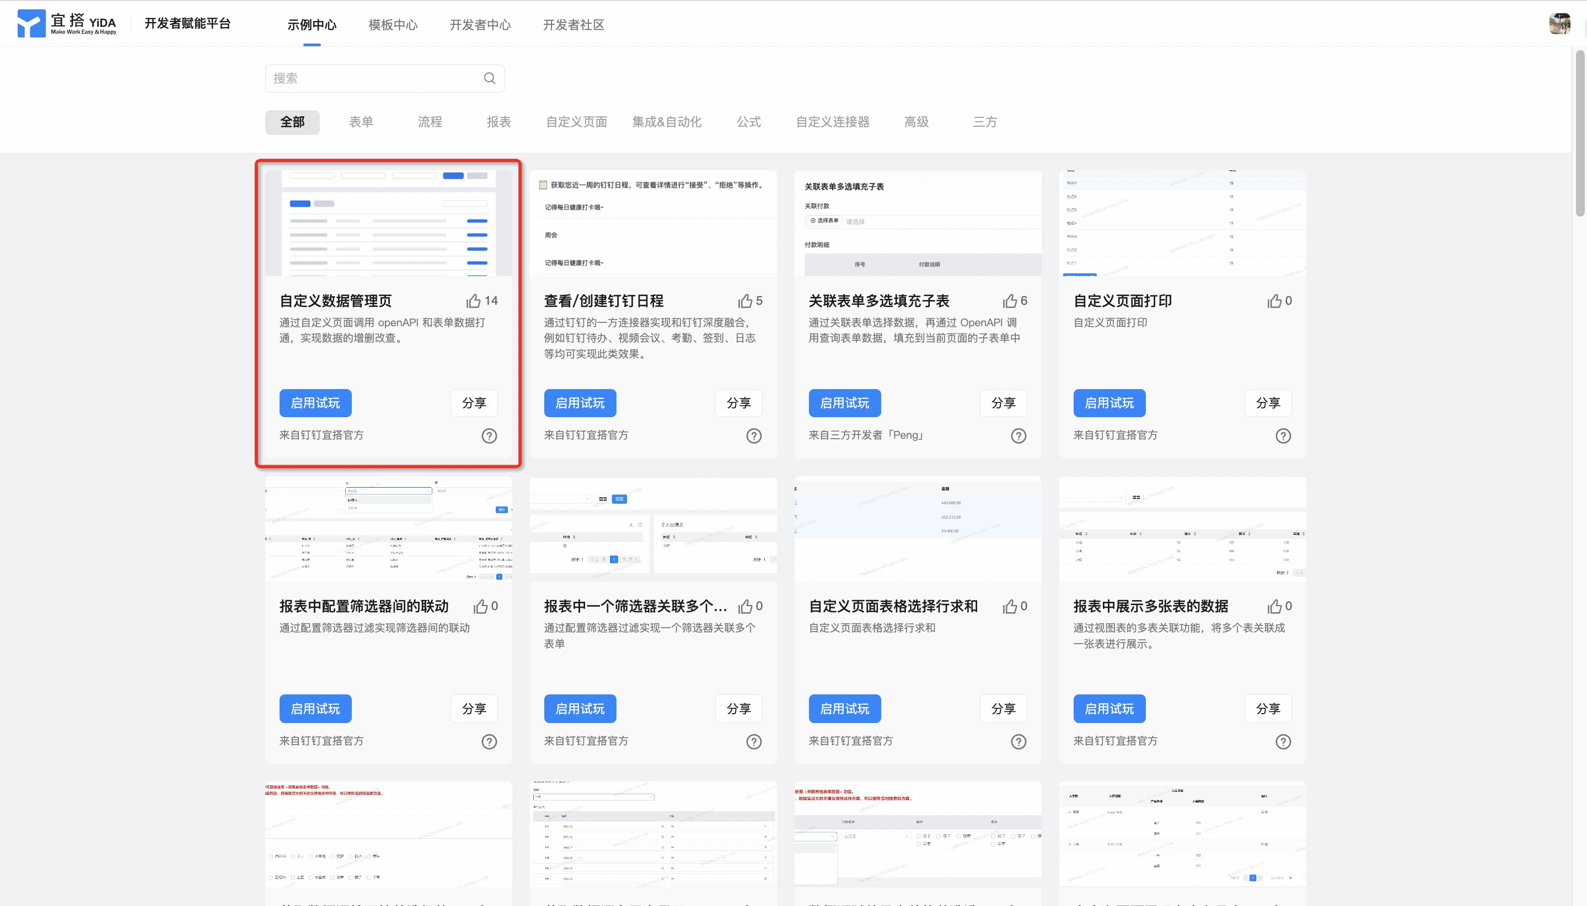Click help icon on 关联表单多选填充子表 card

click(1018, 436)
